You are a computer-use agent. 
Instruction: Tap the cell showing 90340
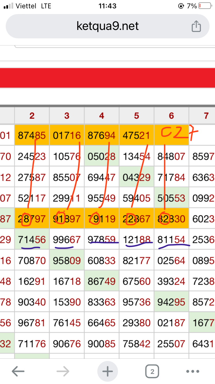(32, 302)
